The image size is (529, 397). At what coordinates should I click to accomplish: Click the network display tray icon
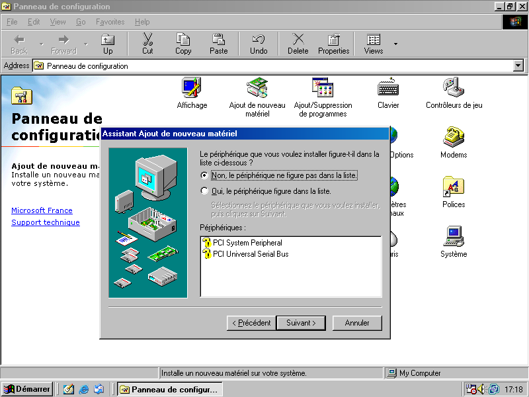pos(493,389)
